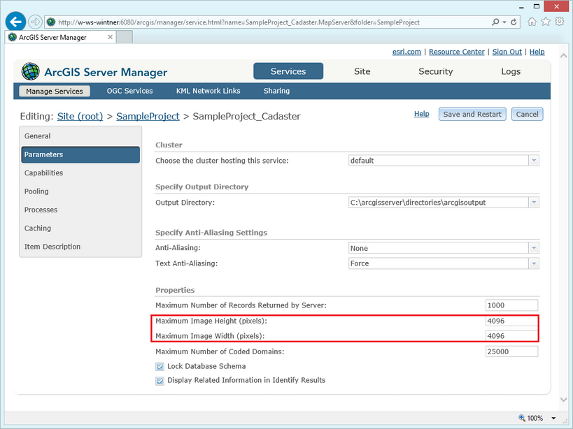573x429 pixels.
Task: Open the Cluster dropdown showing default
Action: point(534,161)
